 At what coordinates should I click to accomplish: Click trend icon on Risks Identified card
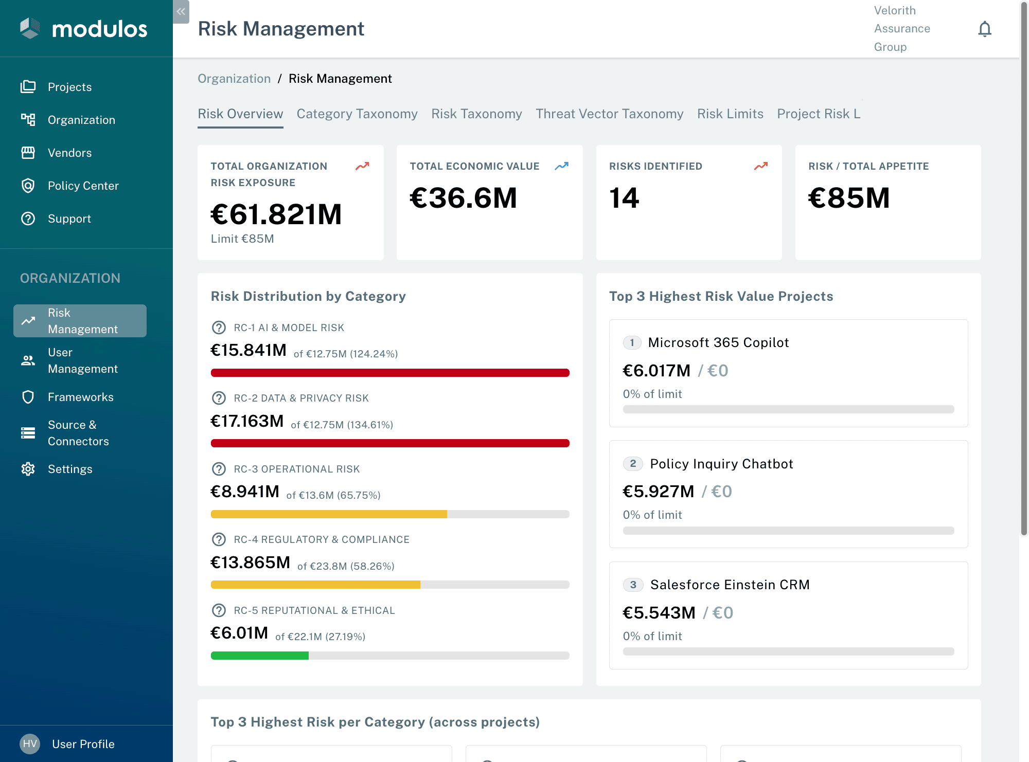pos(761,166)
